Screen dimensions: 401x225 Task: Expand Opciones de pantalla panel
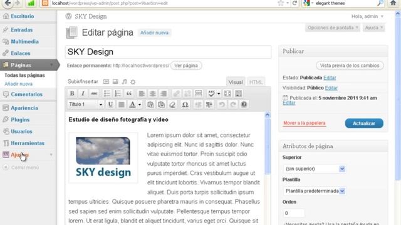[x=333, y=27]
